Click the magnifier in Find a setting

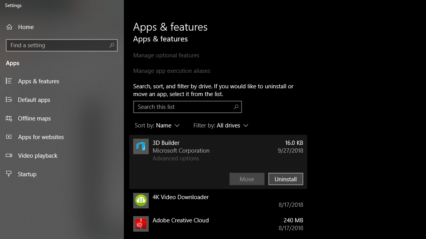click(112, 45)
